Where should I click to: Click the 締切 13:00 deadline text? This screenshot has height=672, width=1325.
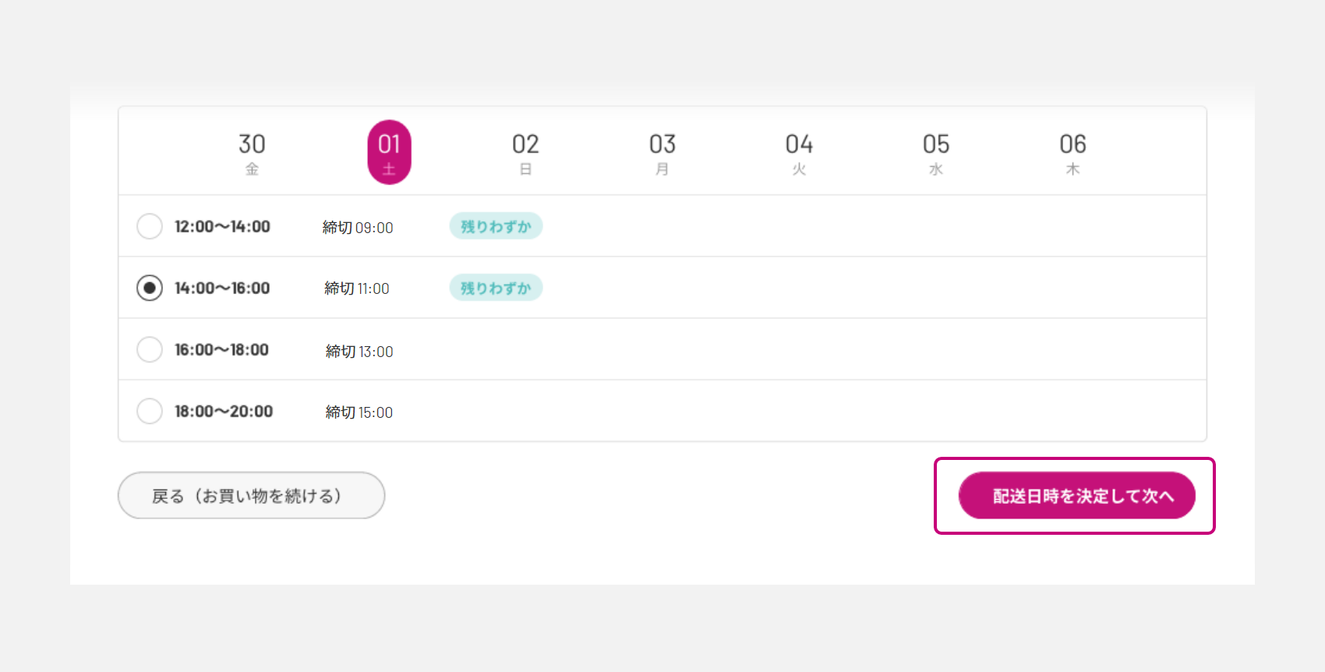(x=359, y=352)
